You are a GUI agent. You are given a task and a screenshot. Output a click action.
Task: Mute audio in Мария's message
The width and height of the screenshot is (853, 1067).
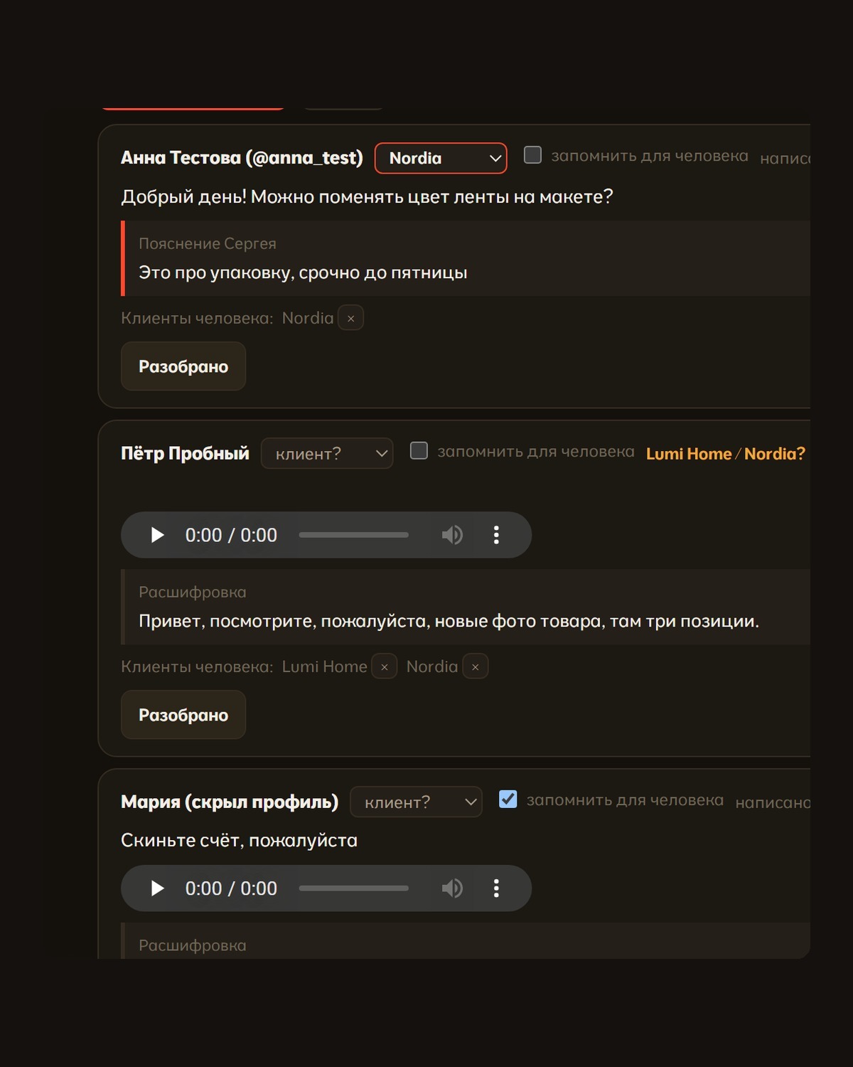click(452, 888)
